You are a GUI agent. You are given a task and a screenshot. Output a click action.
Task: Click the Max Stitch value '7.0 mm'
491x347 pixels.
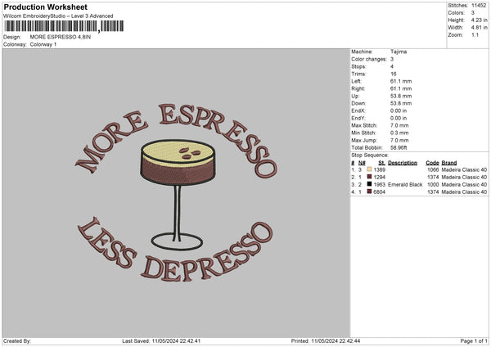tap(399, 125)
